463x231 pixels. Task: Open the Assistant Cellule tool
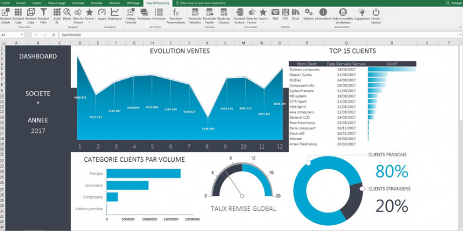pyautogui.click(x=7, y=14)
